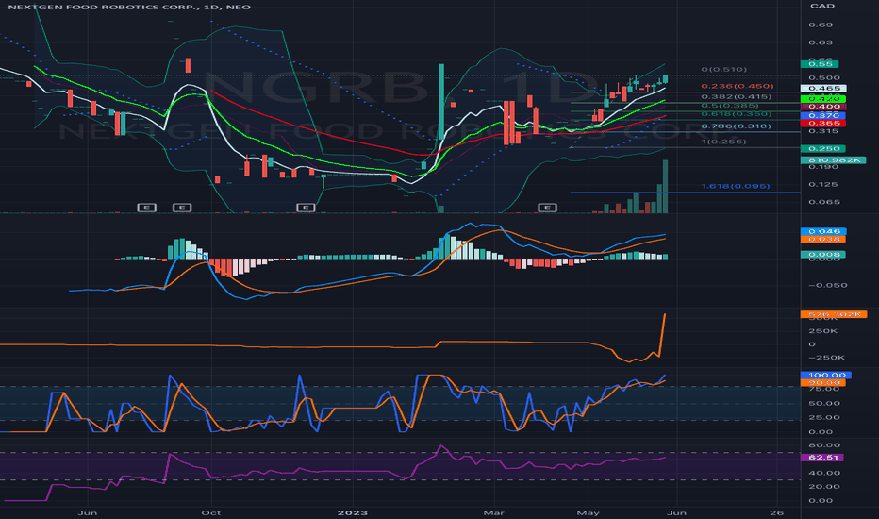Click the blue 100.00 stochastic label
The width and height of the screenshot is (879, 519).
(x=826, y=375)
